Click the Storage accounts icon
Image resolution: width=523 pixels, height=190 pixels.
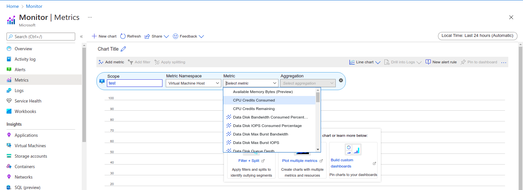coord(9,156)
